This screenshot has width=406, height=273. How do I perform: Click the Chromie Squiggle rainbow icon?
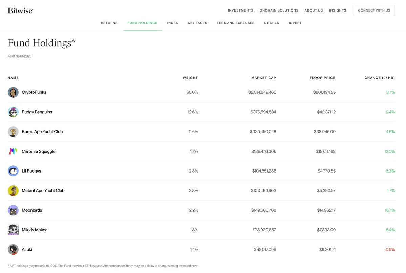point(13,151)
